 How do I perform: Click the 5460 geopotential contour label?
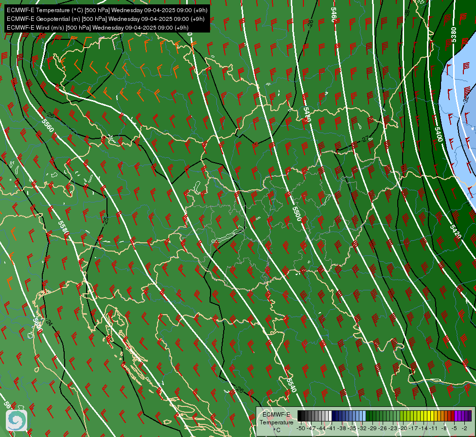(334, 15)
